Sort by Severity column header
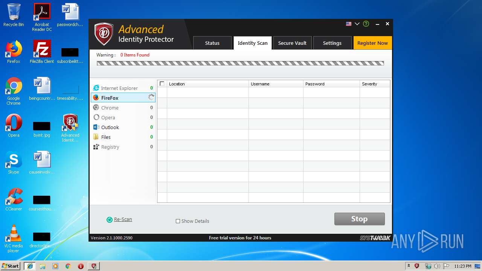This screenshot has width=482, height=271. pyautogui.click(x=375, y=84)
